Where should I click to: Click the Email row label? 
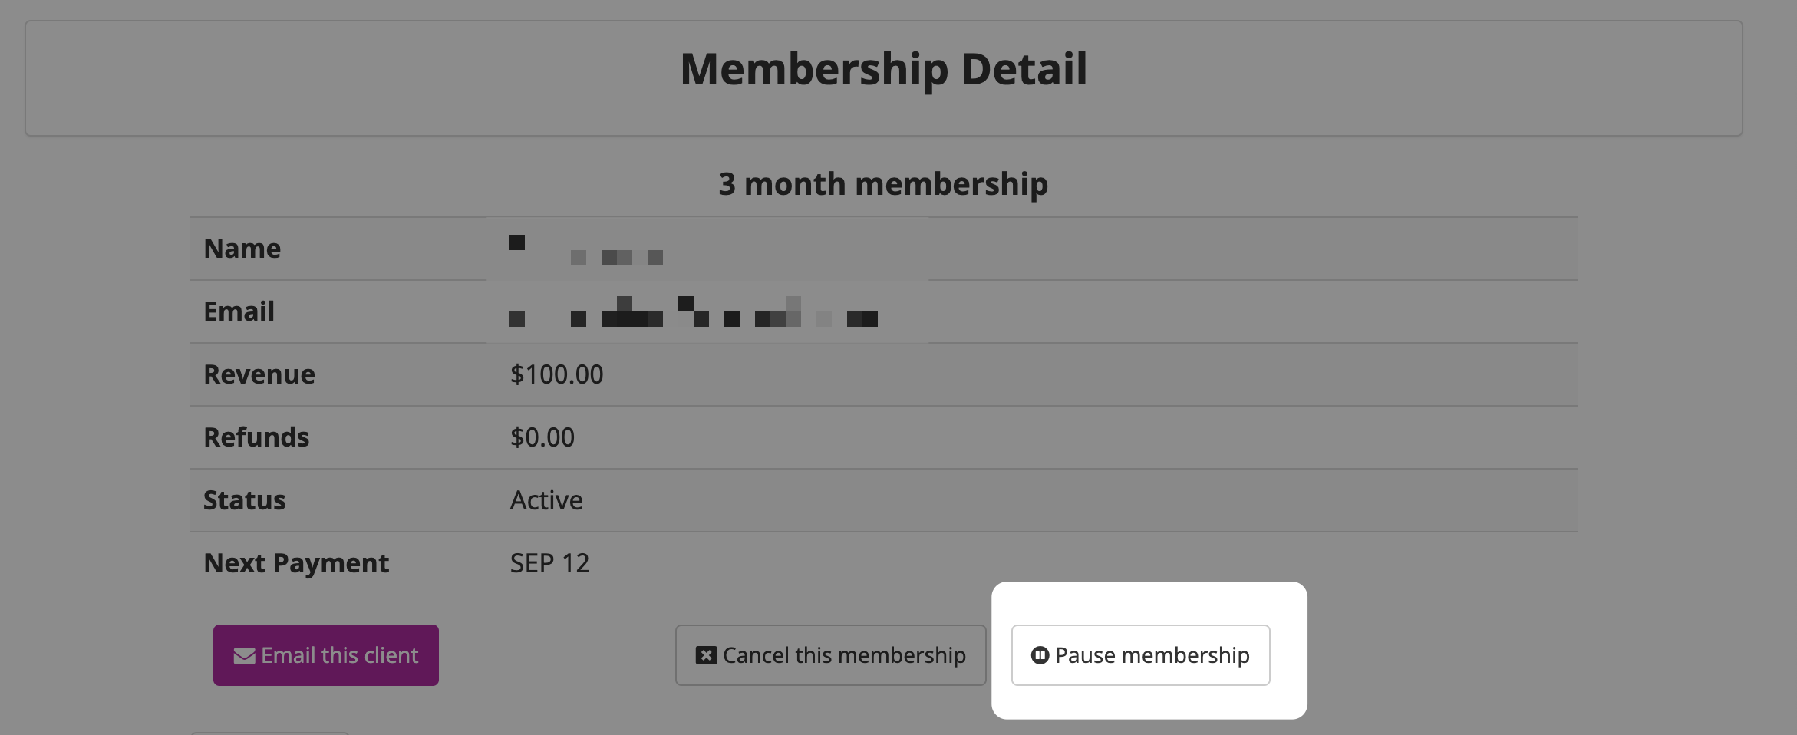click(239, 311)
